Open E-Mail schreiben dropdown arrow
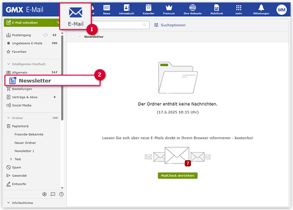The height and width of the screenshot is (210, 293). (58, 22)
